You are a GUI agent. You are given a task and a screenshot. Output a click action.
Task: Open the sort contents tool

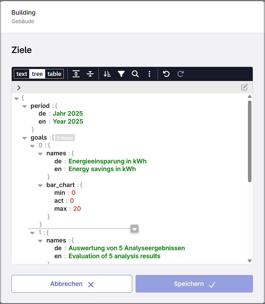click(107, 74)
